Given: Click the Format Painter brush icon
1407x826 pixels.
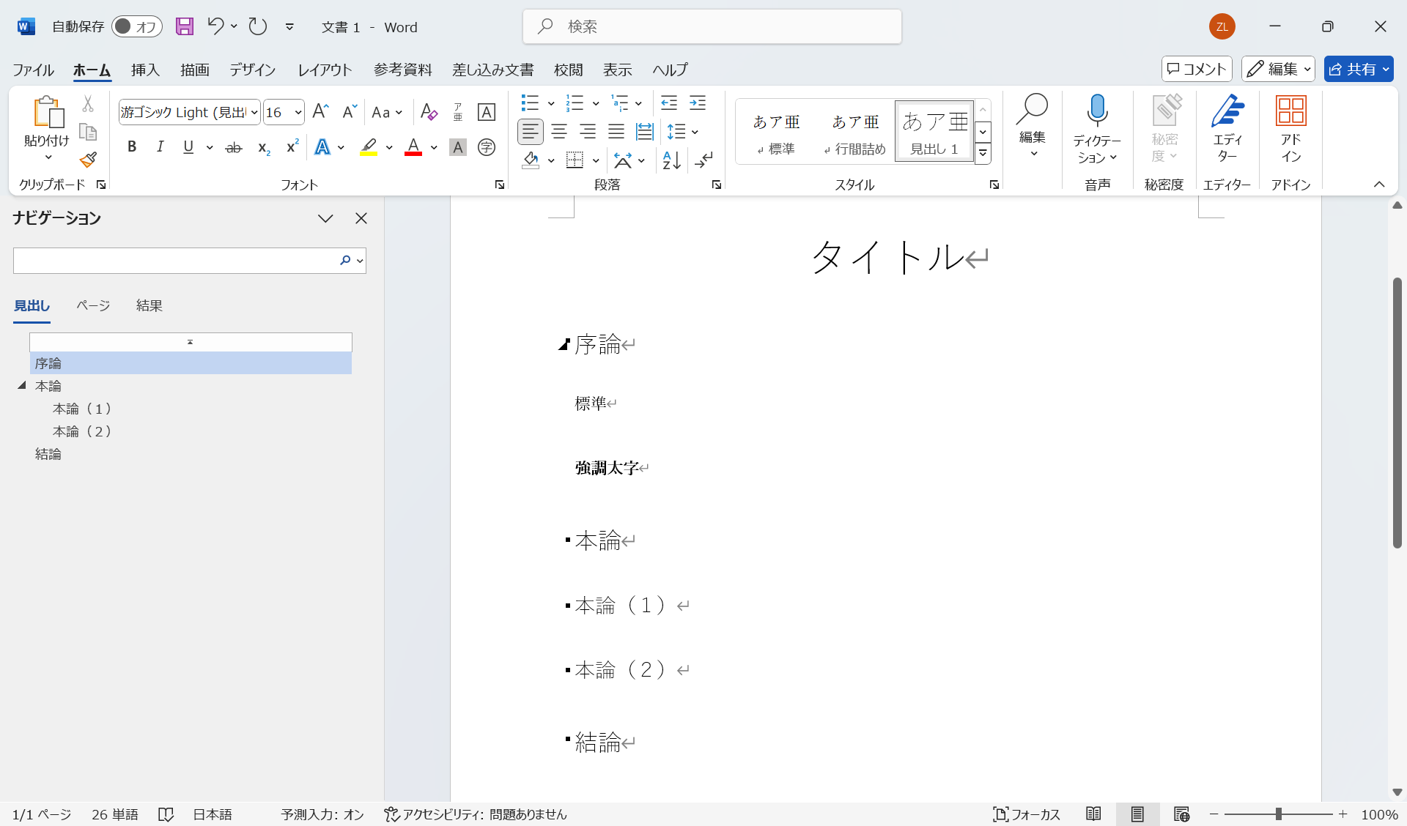Looking at the screenshot, I should click(88, 160).
